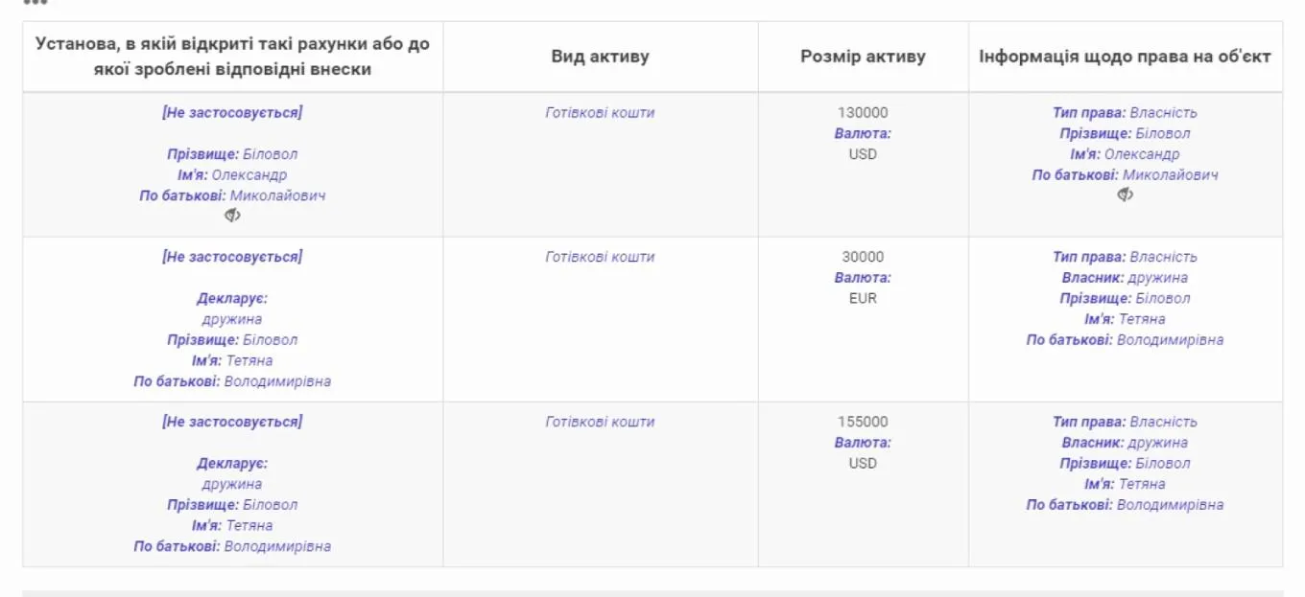The width and height of the screenshot is (1305, 597).
Task: Click '[Не застосовується]' in the 30000 EUR row
Action: 232,257
